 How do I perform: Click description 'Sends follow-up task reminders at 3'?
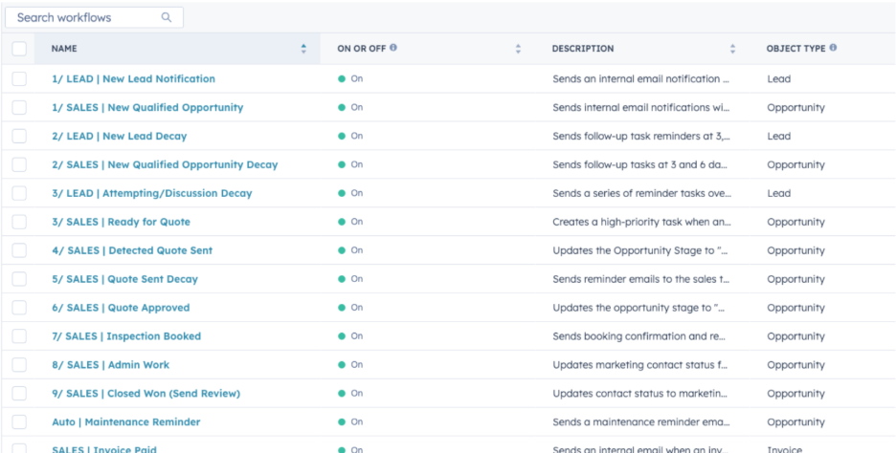(641, 136)
